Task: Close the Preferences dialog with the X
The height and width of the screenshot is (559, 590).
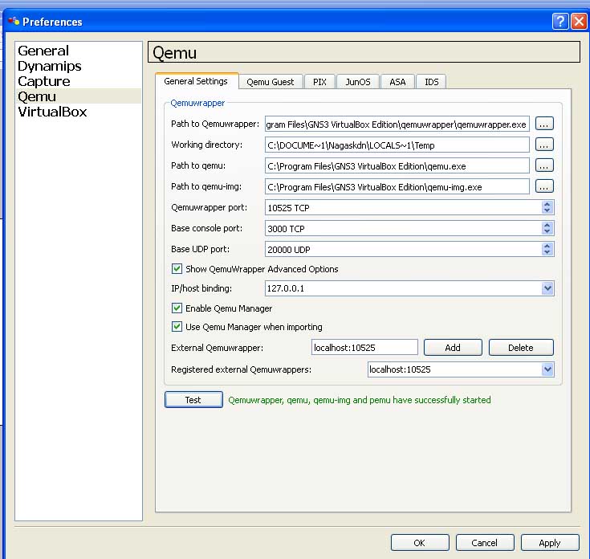Action: [x=579, y=22]
